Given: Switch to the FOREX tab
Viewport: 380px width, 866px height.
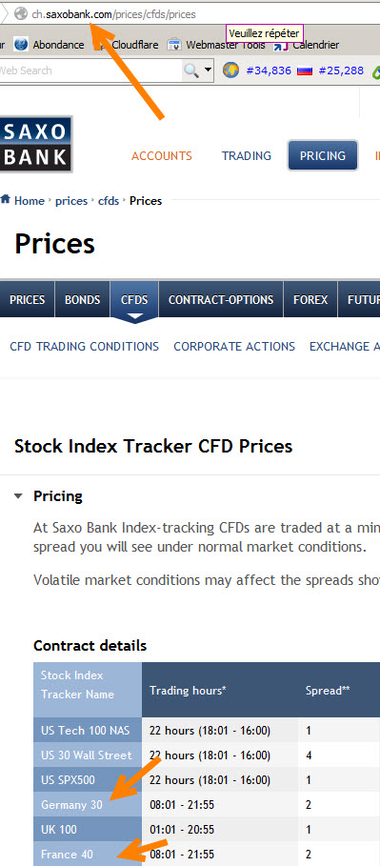Looking at the screenshot, I should [x=310, y=299].
